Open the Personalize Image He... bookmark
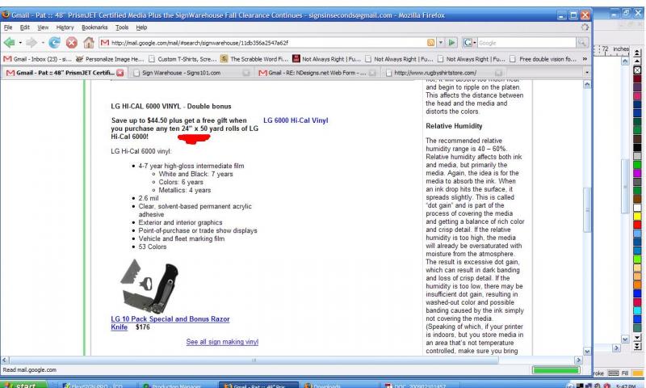Viewport: 646px width, 388px height. [x=110, y=59]
